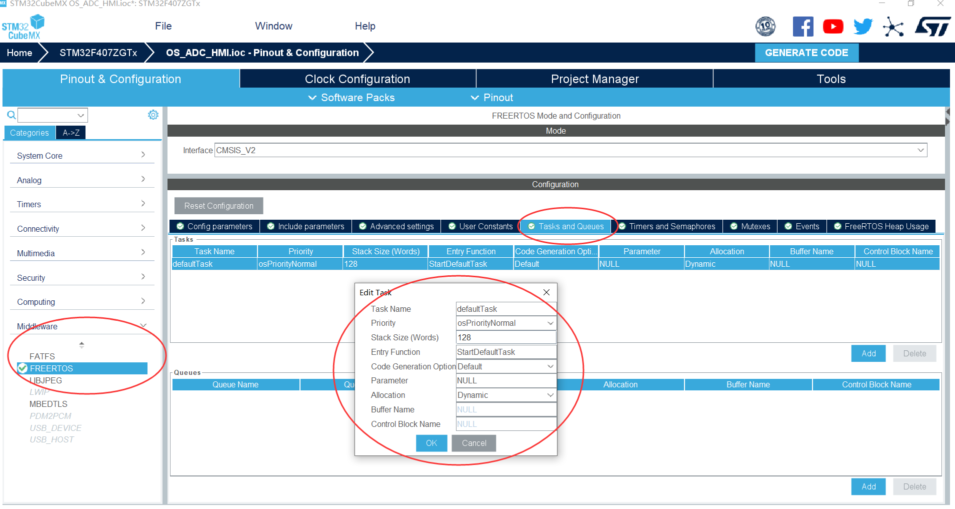Viewport: 955px width, 509px height.
Task: Open the Facebook icon link
Action: (803, 27)
